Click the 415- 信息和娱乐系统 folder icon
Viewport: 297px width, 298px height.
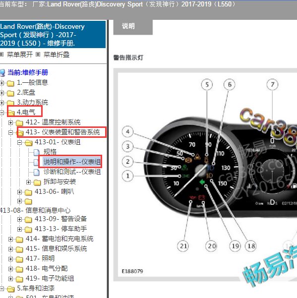coord(19,249)
